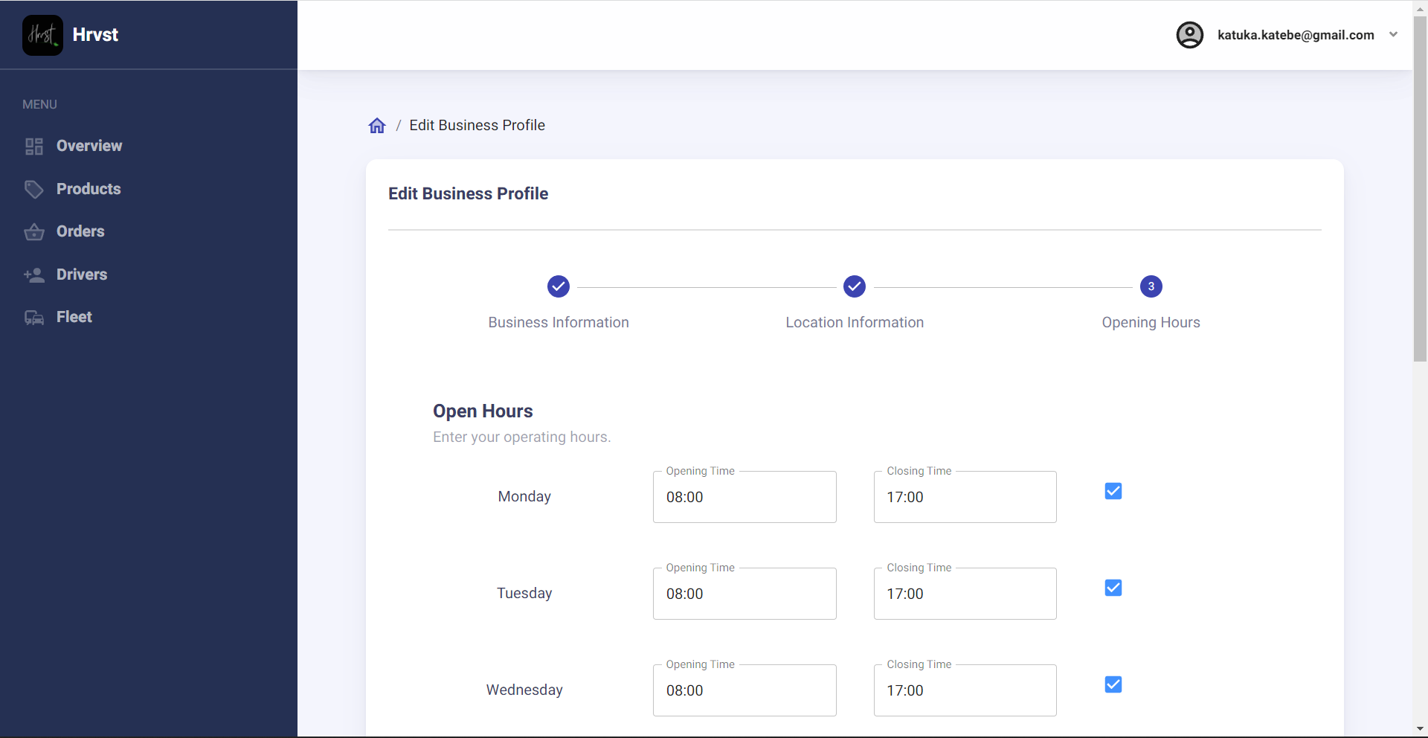
Task: Uncheck the Monday open checkbox
Action: (x=1113, y=491)
